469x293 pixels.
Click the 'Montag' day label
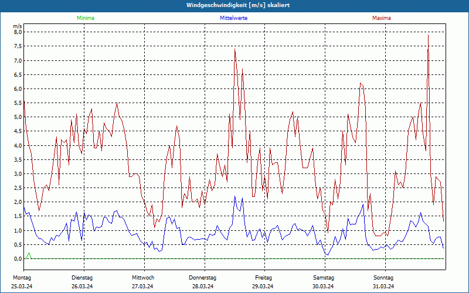[x=22, y=278]
